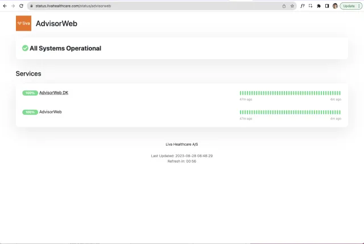364x244 pixels.
Task: Click 47m ago label under AdvisorWeb
Action: click(246, 119)
